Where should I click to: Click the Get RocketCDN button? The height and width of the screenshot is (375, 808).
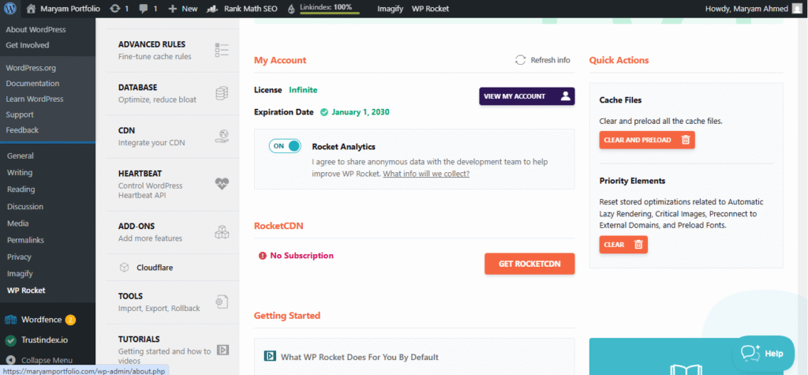[529, 264]
